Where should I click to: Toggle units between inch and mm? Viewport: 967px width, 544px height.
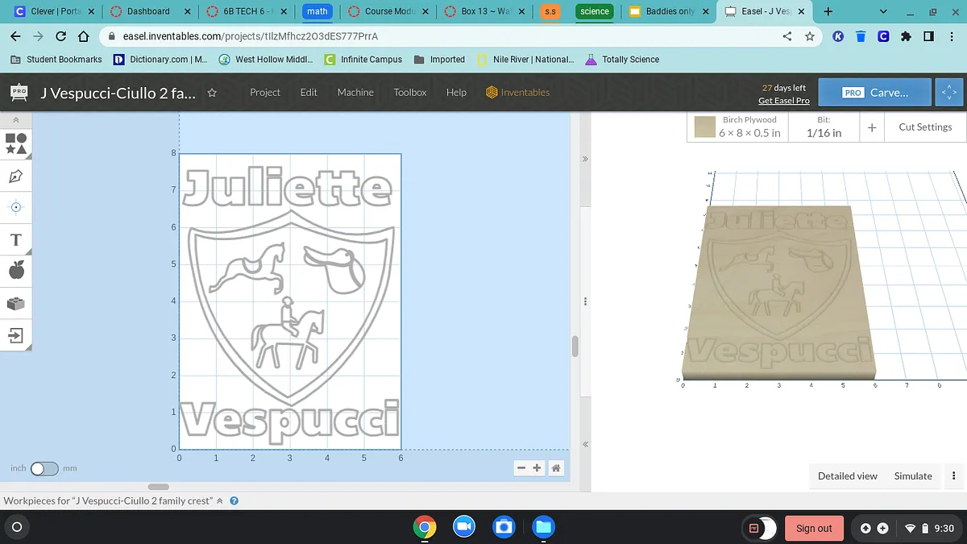[44, 468]
